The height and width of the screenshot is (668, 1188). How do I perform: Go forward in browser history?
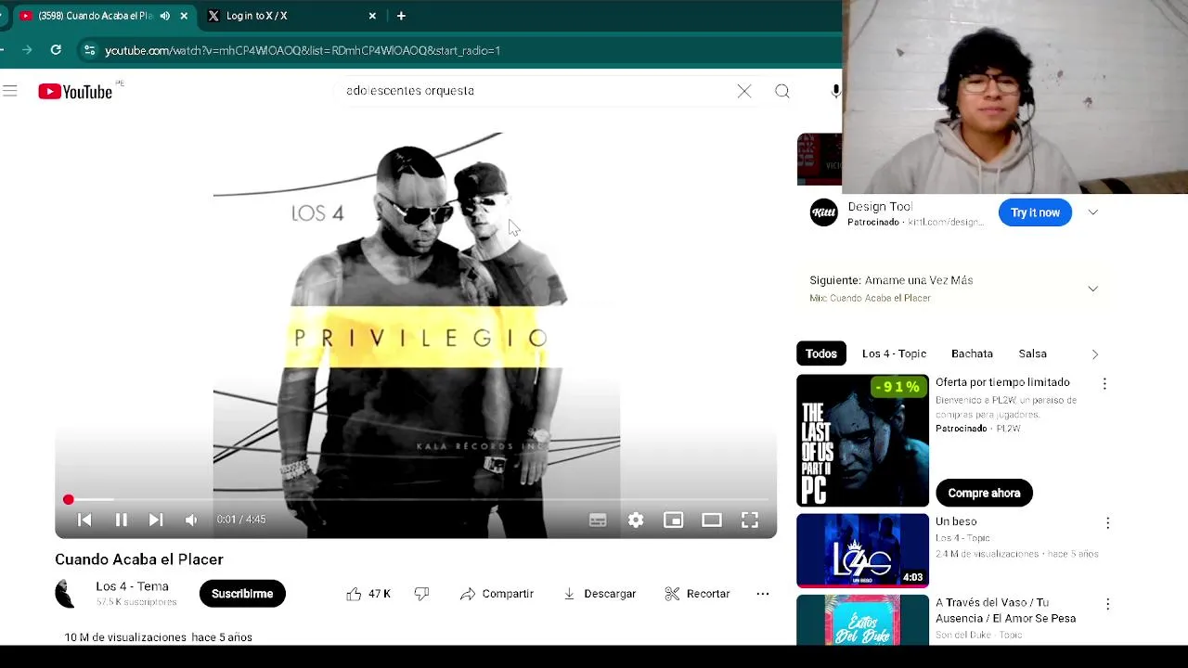click(26, 50)
